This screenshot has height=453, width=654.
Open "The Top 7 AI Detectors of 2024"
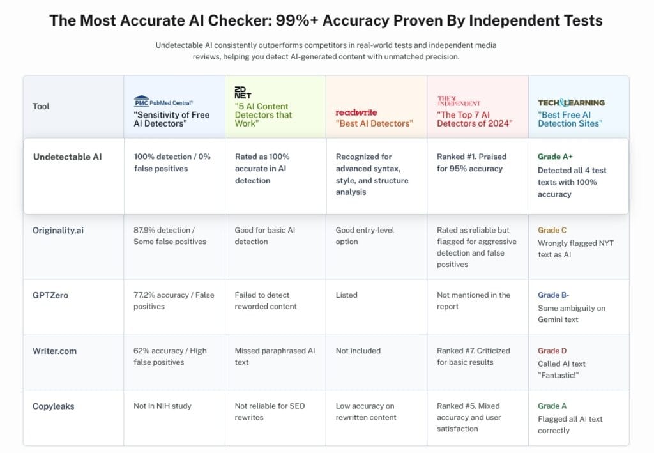point(475,119)
